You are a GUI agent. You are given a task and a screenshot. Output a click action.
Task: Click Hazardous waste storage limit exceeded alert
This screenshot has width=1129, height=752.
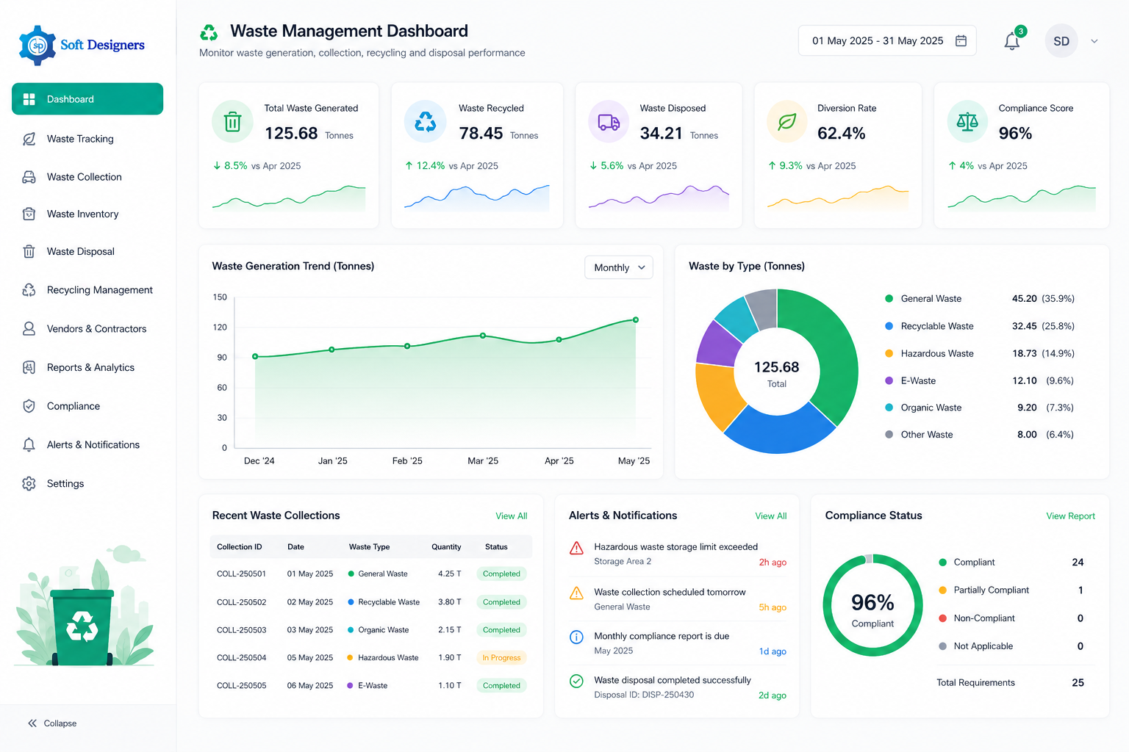(678, 554)
